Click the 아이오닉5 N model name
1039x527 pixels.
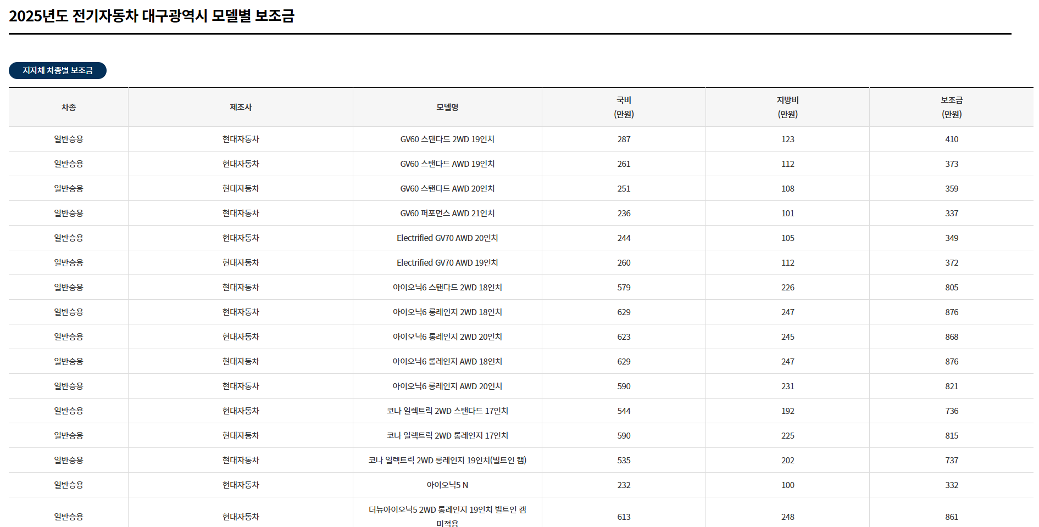[447, 485]
